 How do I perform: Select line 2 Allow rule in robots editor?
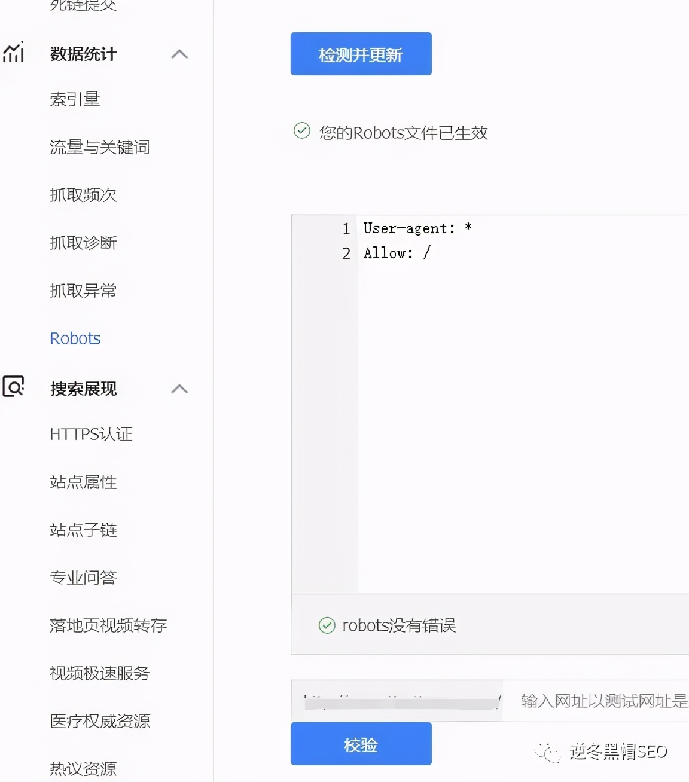[x=397, y=253]
